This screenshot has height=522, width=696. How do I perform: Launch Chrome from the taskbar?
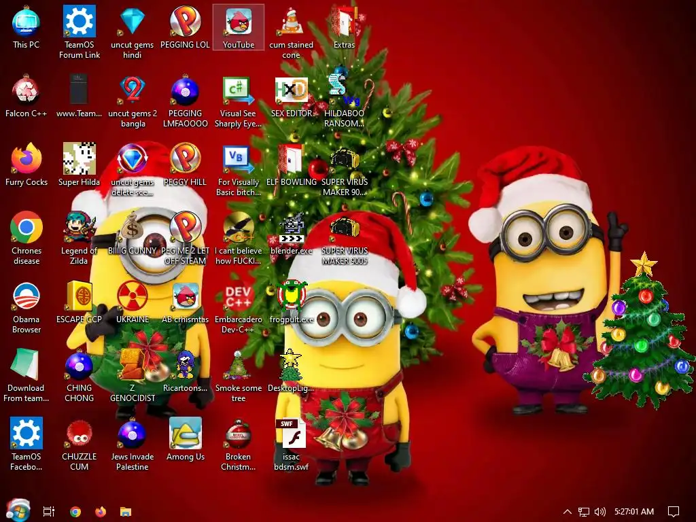[x=75, y=511]
